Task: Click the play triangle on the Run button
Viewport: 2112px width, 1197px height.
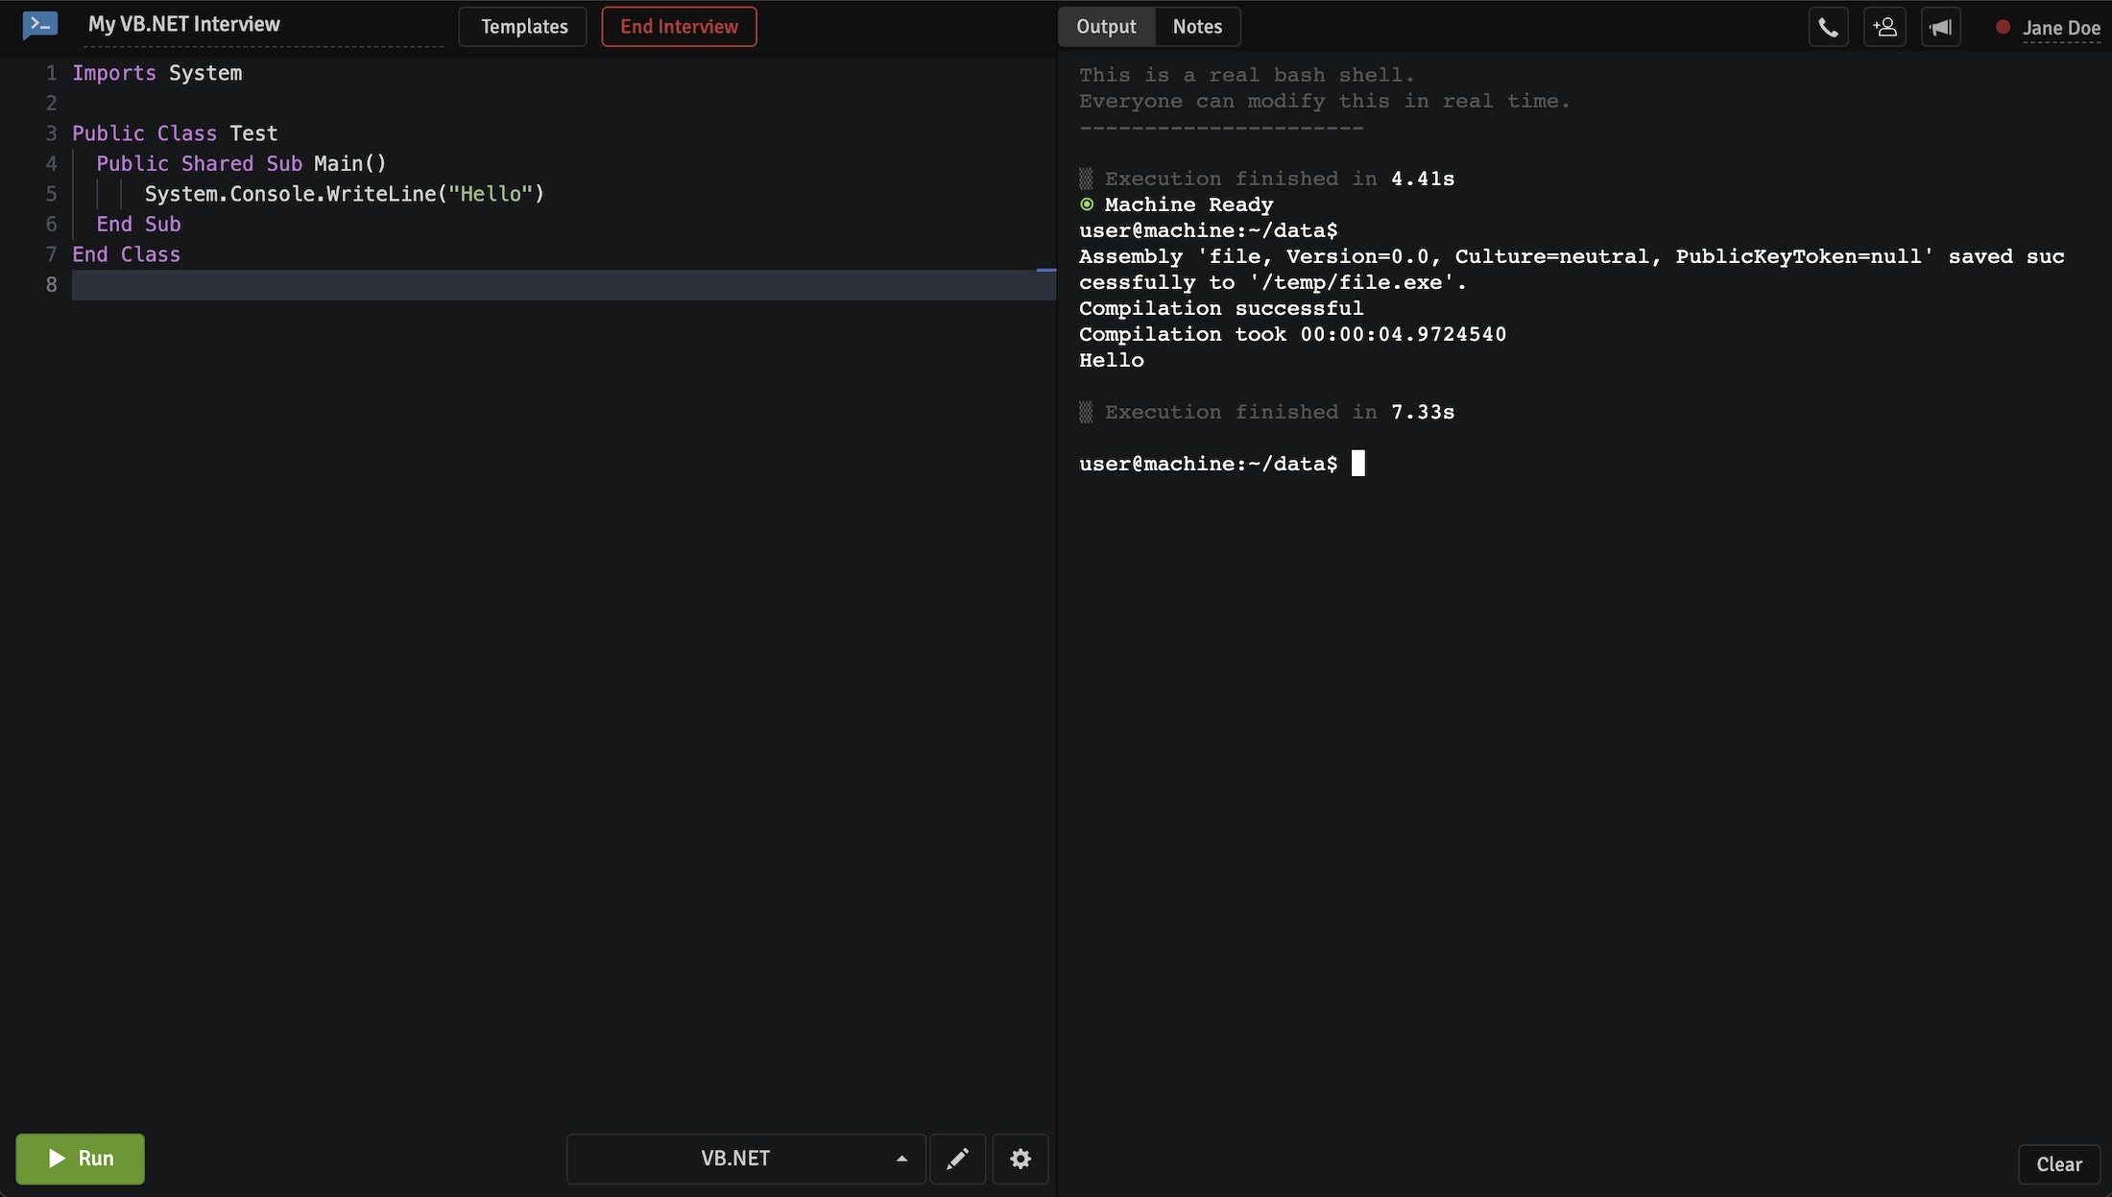Action: click(x=55, y=1159)
